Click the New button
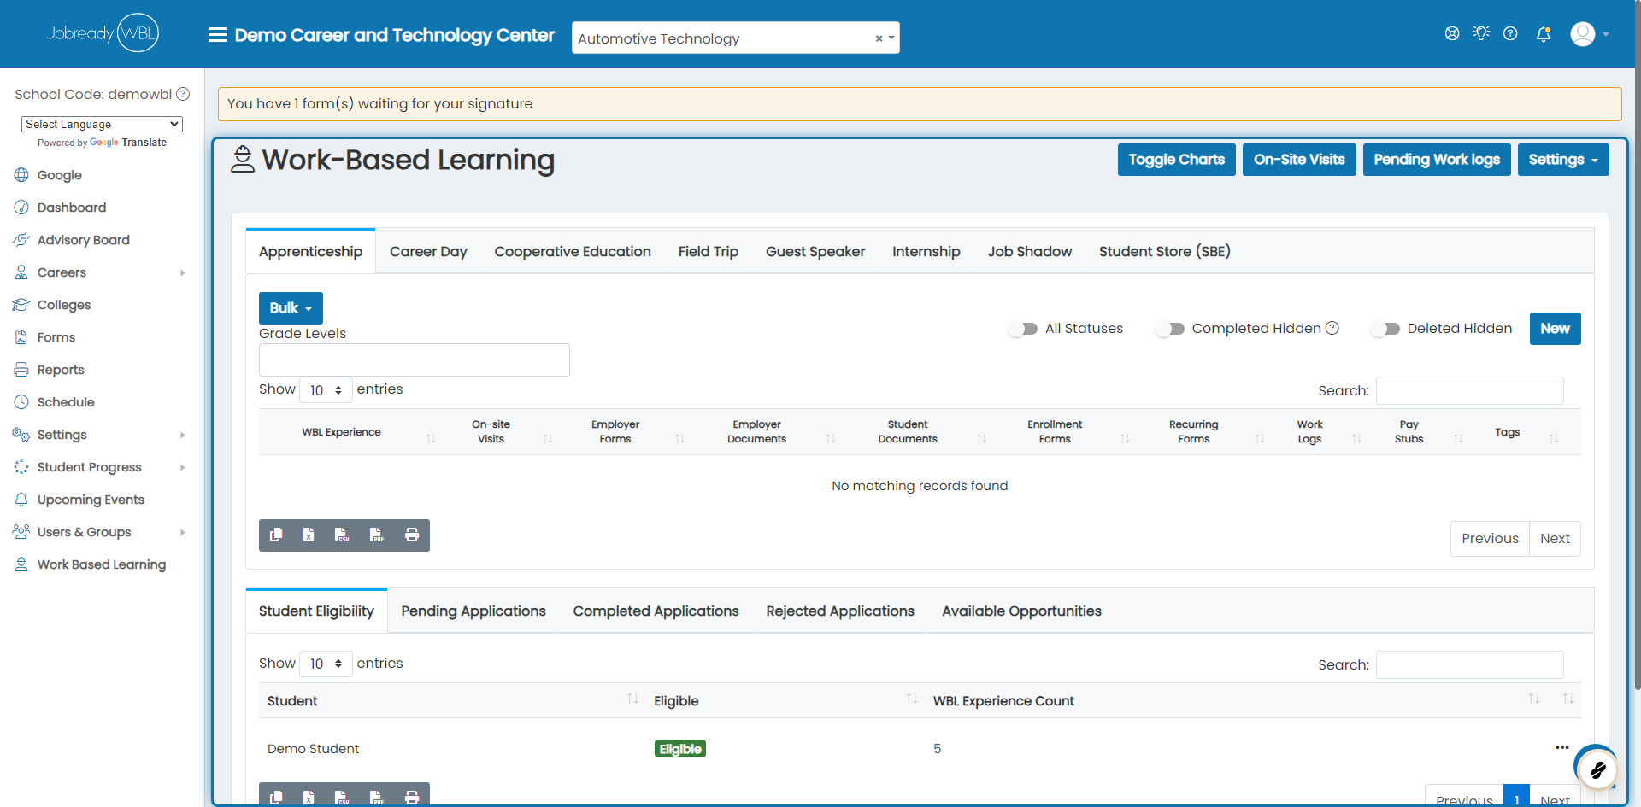1641x807 pixels. pos(1556,329)
